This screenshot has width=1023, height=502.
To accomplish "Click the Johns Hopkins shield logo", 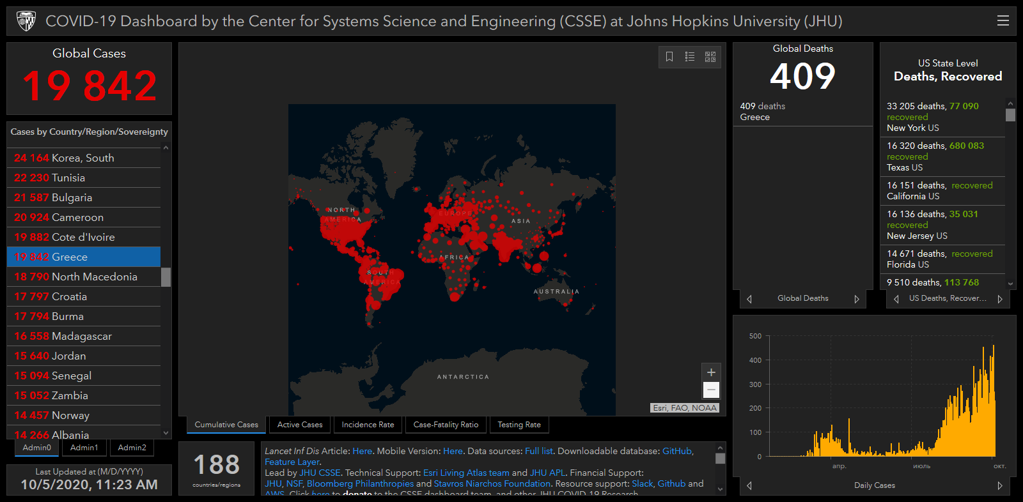I will [26, 21].
